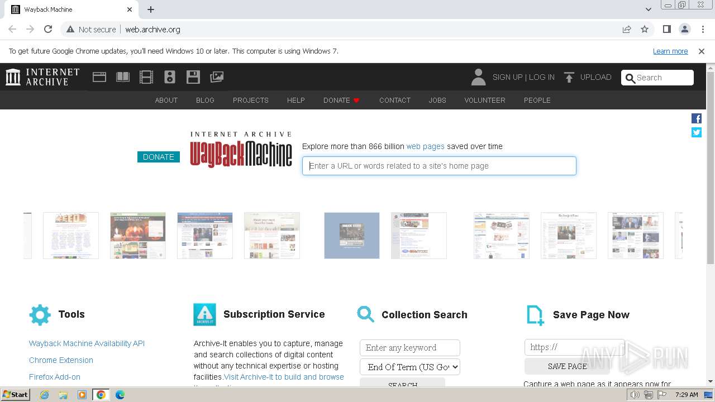Click the 'Enter any keyword' field

[410, 347]
